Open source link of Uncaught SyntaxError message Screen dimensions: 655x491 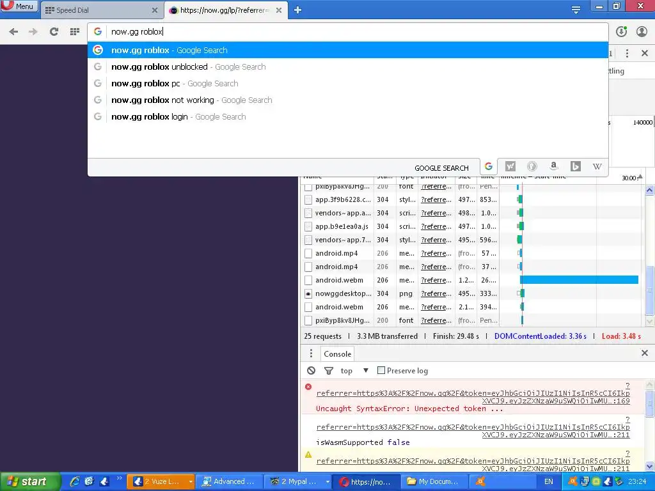coord(473,393)
